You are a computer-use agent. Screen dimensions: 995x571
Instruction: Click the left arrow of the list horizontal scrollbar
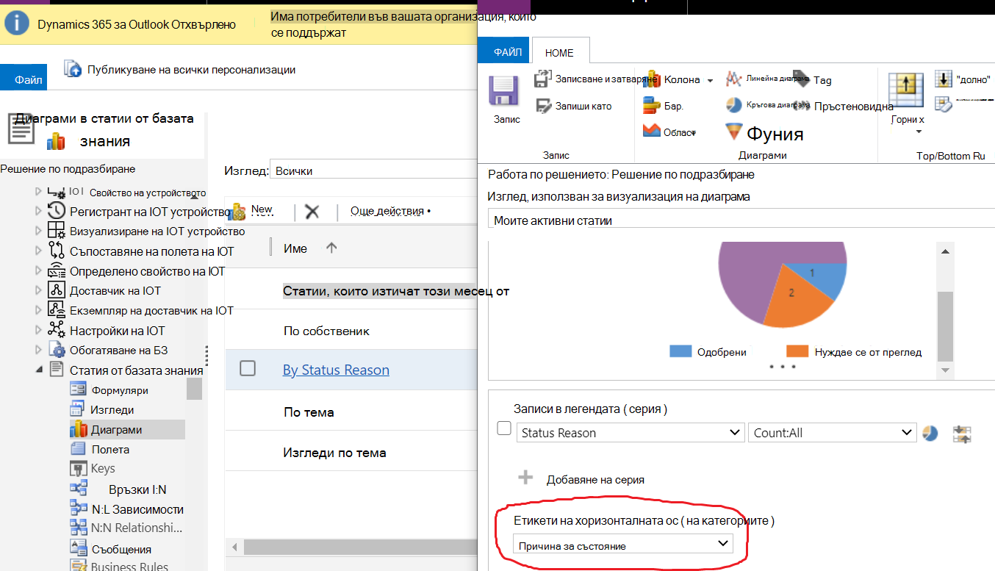coord(234,547)
